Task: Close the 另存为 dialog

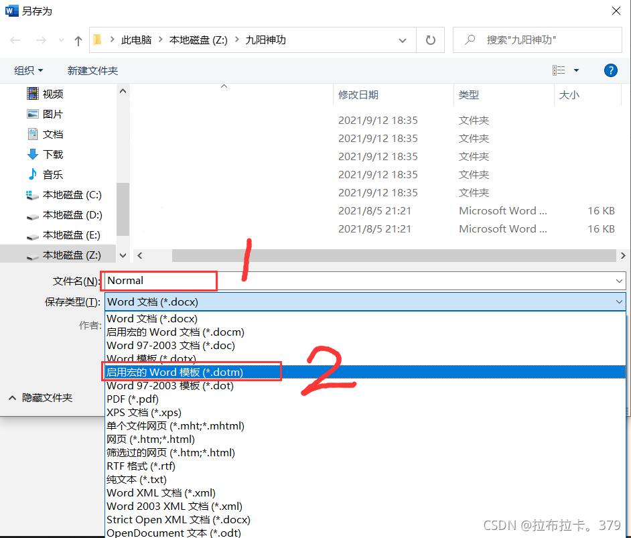Action: [616, 11]
